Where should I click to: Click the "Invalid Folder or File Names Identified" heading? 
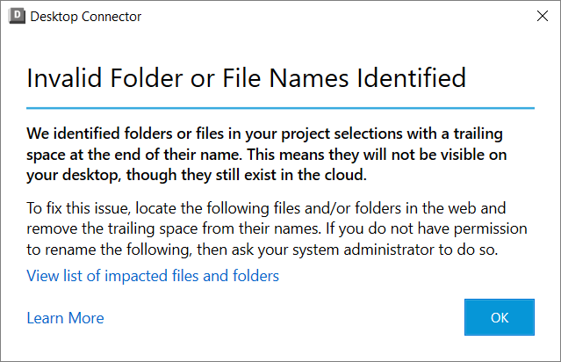click(x=246, y=77)
